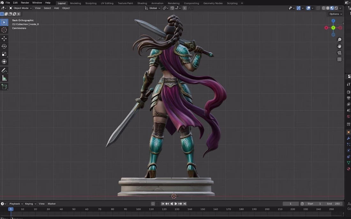Switch to the Sculpting workspace tab
This screenshot has height=219, width=351.
tap(91, 3)
